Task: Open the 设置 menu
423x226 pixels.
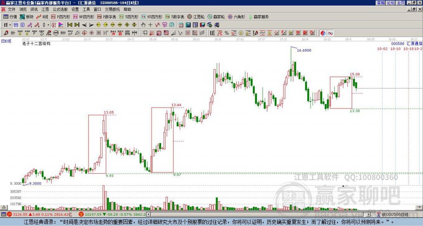Action: 75,9
